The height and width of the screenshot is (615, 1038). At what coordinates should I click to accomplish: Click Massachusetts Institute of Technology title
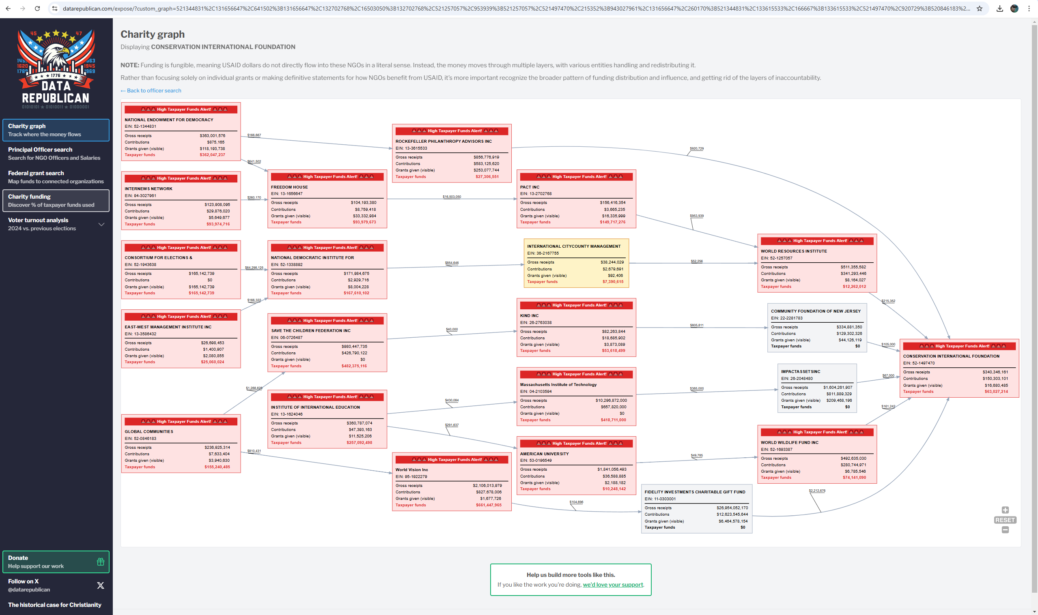(558, 385)
